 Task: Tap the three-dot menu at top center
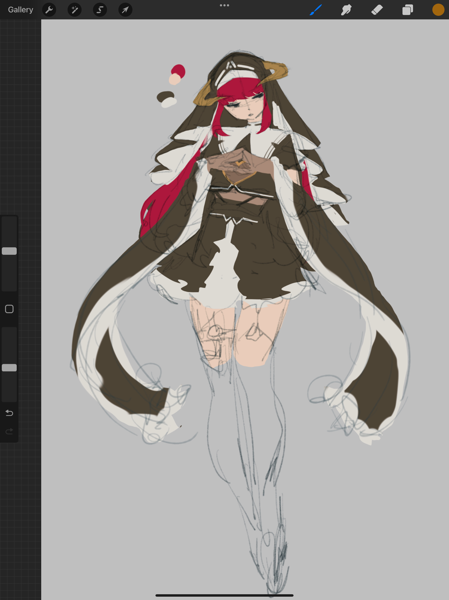tap(224, 5)
